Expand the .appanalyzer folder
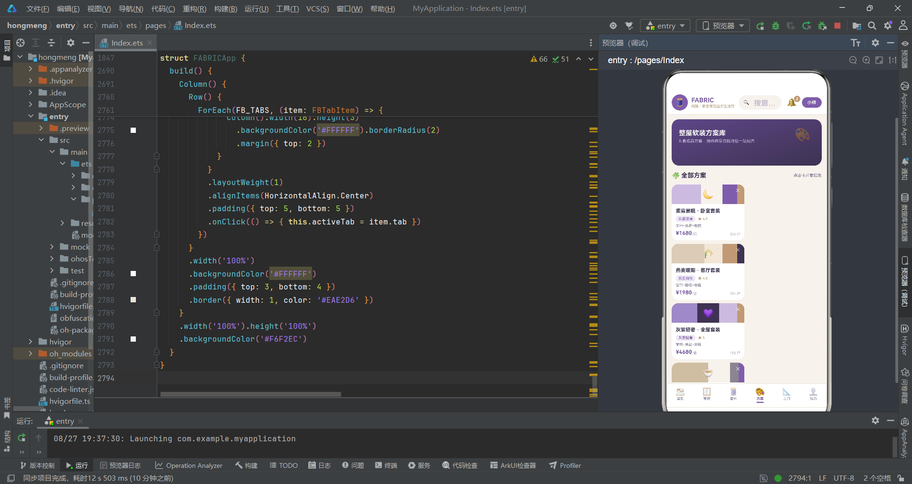912x484 pixels. click(30, 69)
